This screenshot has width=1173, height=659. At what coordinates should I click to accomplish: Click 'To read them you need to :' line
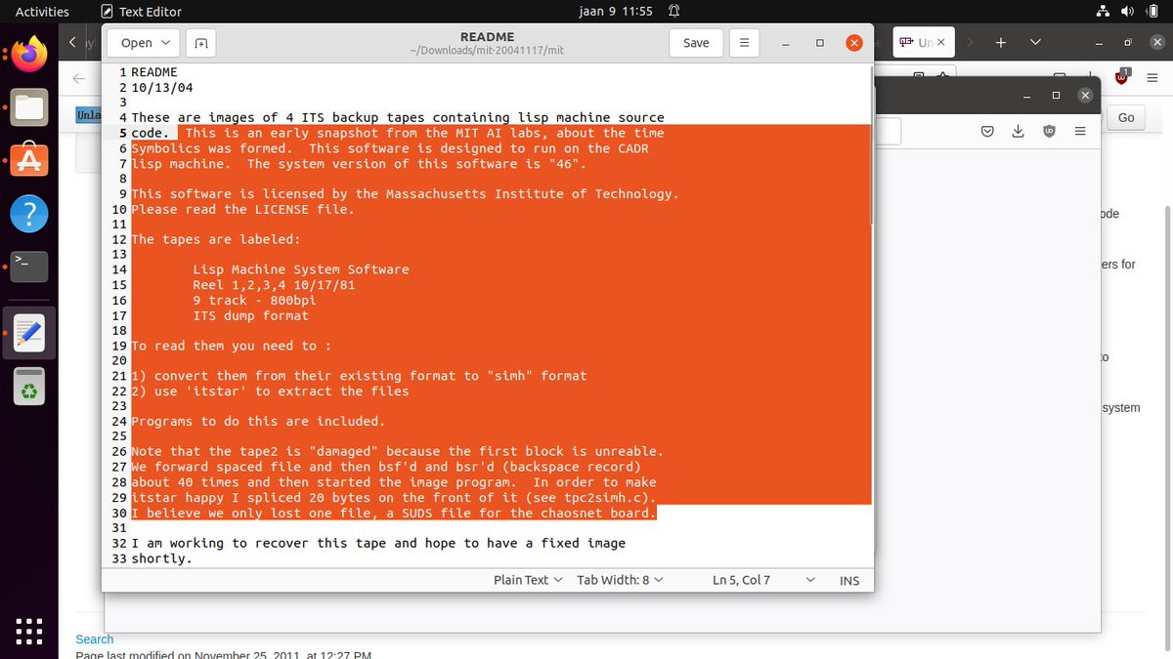[232, 346]
